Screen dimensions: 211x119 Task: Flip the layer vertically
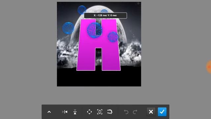(75, 112)
